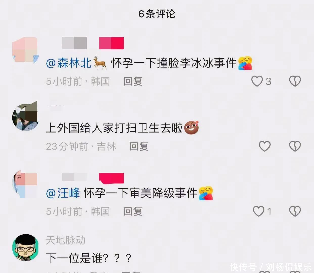Like the 李冰冰 comment with heart icon
Image resolution: width=314 pixels, height=273 pixels.
[257, 81]
